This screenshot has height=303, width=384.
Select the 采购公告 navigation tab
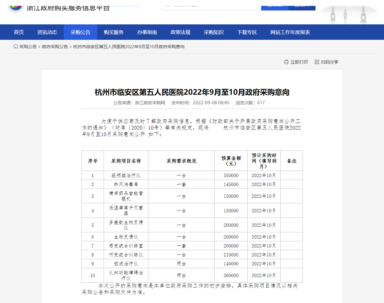[x=81, y=32]
